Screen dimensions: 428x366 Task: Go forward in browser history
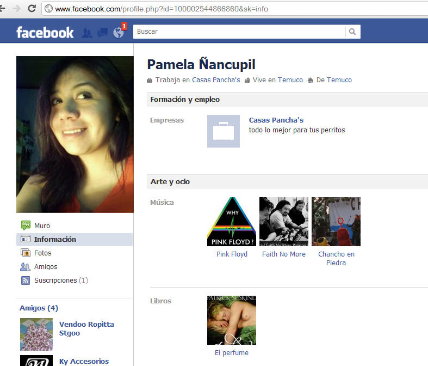16,9
